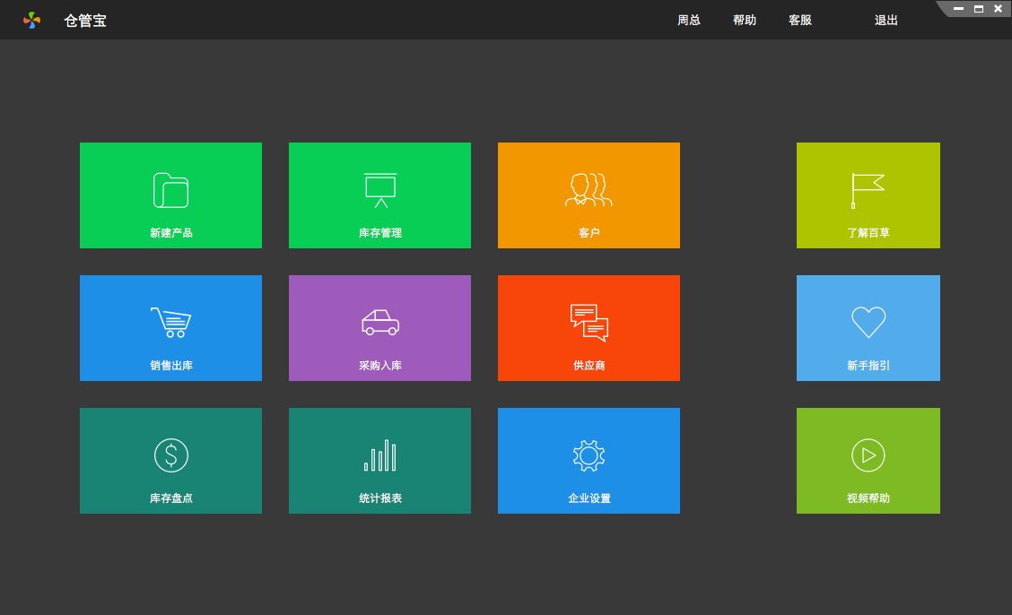The image size is (1012, 615).
Task: Click 退出 to log out
Action: click(885, 21)
